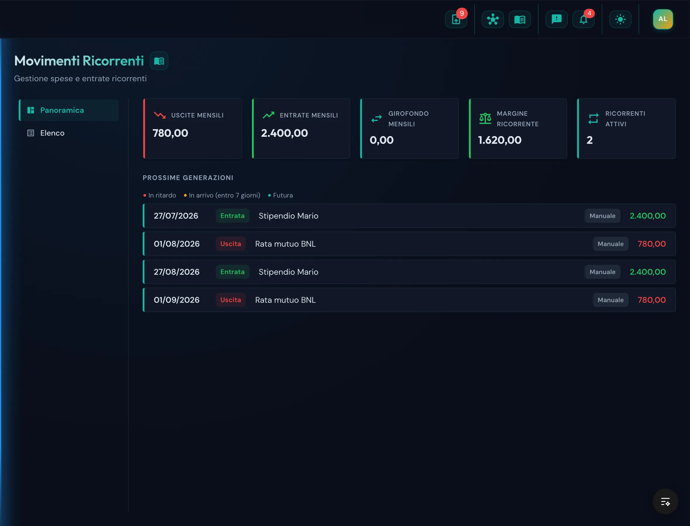Click the Panoramica dashboard icon
Image resolution: width=690 pixels, height=526 pixels.
pyautogui.click(x=31, y=110)
